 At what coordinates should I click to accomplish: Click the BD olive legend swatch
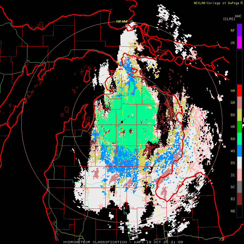click(x=239, y=115)
